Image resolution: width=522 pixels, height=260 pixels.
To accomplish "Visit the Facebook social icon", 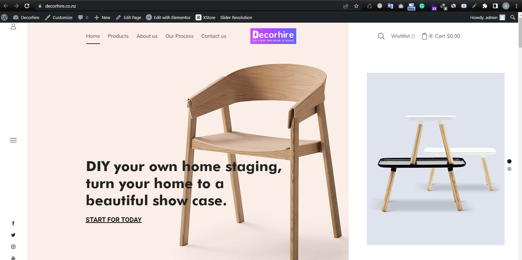I will pos(13,223).
